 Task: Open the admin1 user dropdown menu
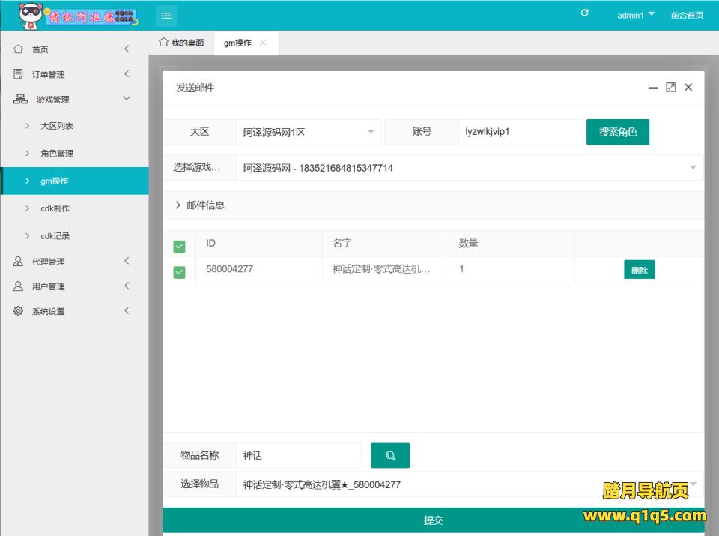[636, 15]
